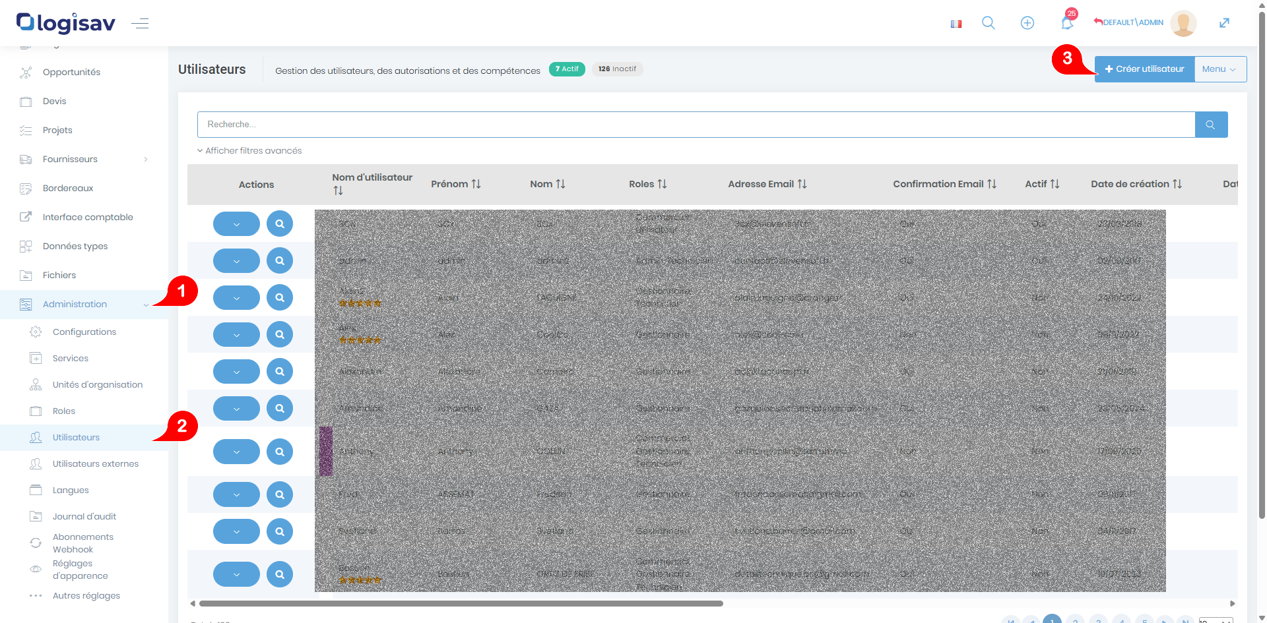Viewport: 1267px width, 623px height.
Task: Filter by the 126 Inactif badge
Action: [617, 69]
